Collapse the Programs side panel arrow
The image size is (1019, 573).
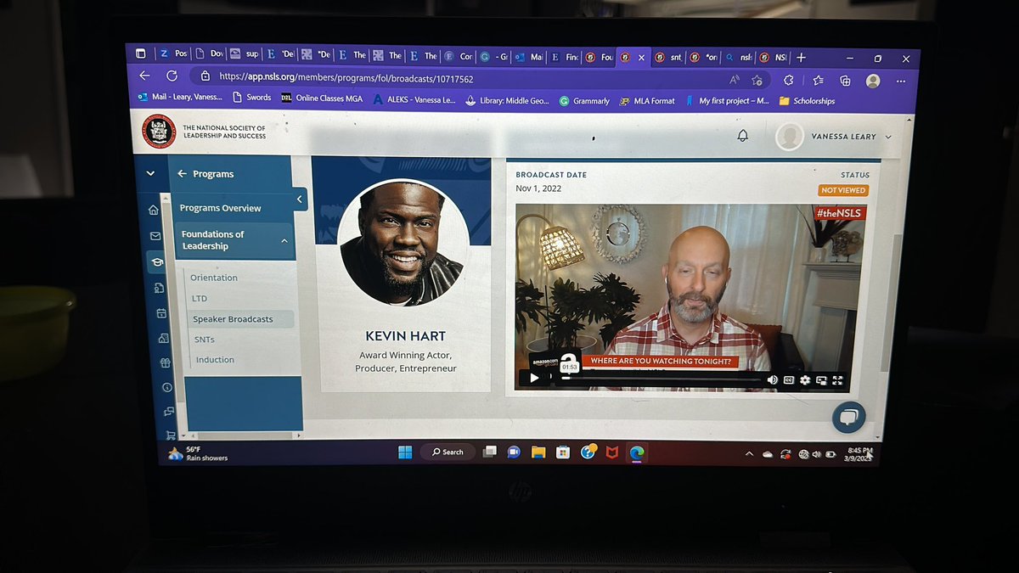click(x=300, y=199)
